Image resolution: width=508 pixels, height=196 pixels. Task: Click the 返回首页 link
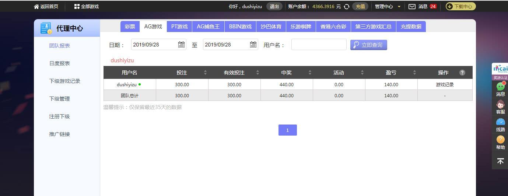point(49,7)
